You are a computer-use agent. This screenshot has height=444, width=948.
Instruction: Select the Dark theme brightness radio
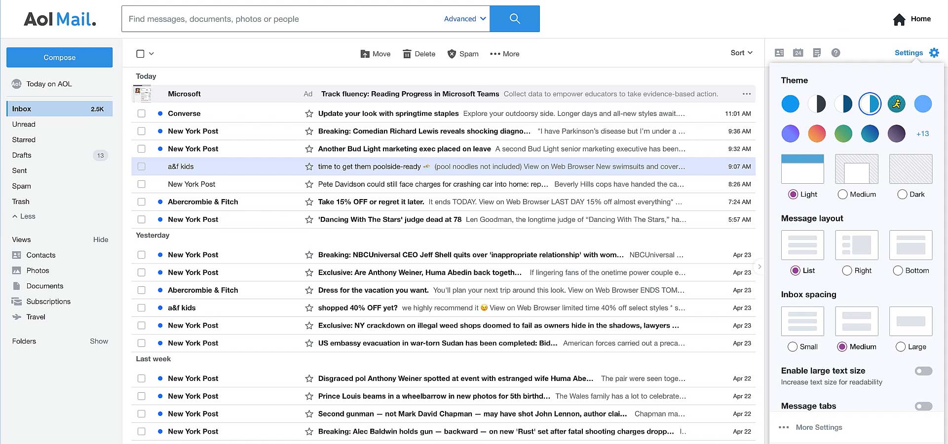902,195
